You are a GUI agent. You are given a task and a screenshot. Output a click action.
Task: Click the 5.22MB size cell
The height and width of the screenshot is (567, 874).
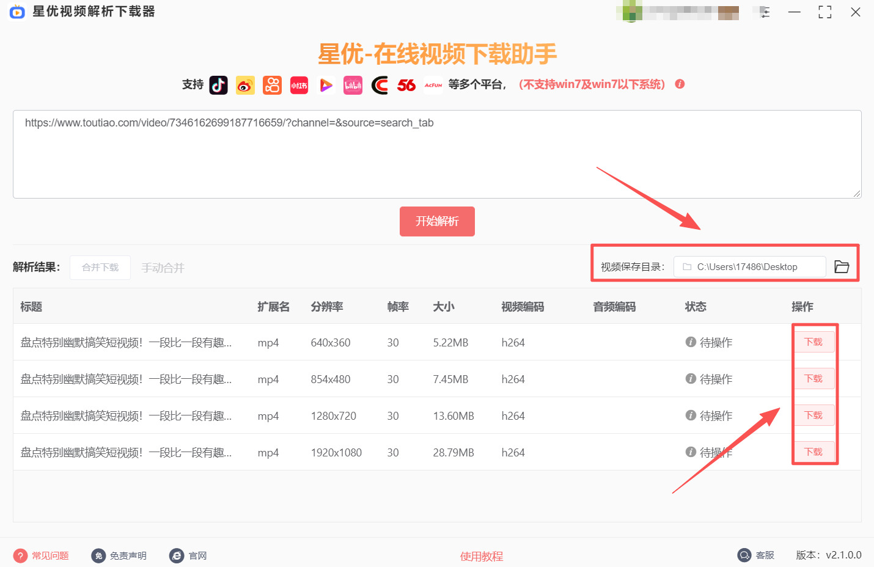coord(450,343)
